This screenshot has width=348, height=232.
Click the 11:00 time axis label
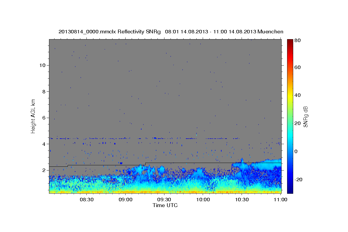coord(280,200)
